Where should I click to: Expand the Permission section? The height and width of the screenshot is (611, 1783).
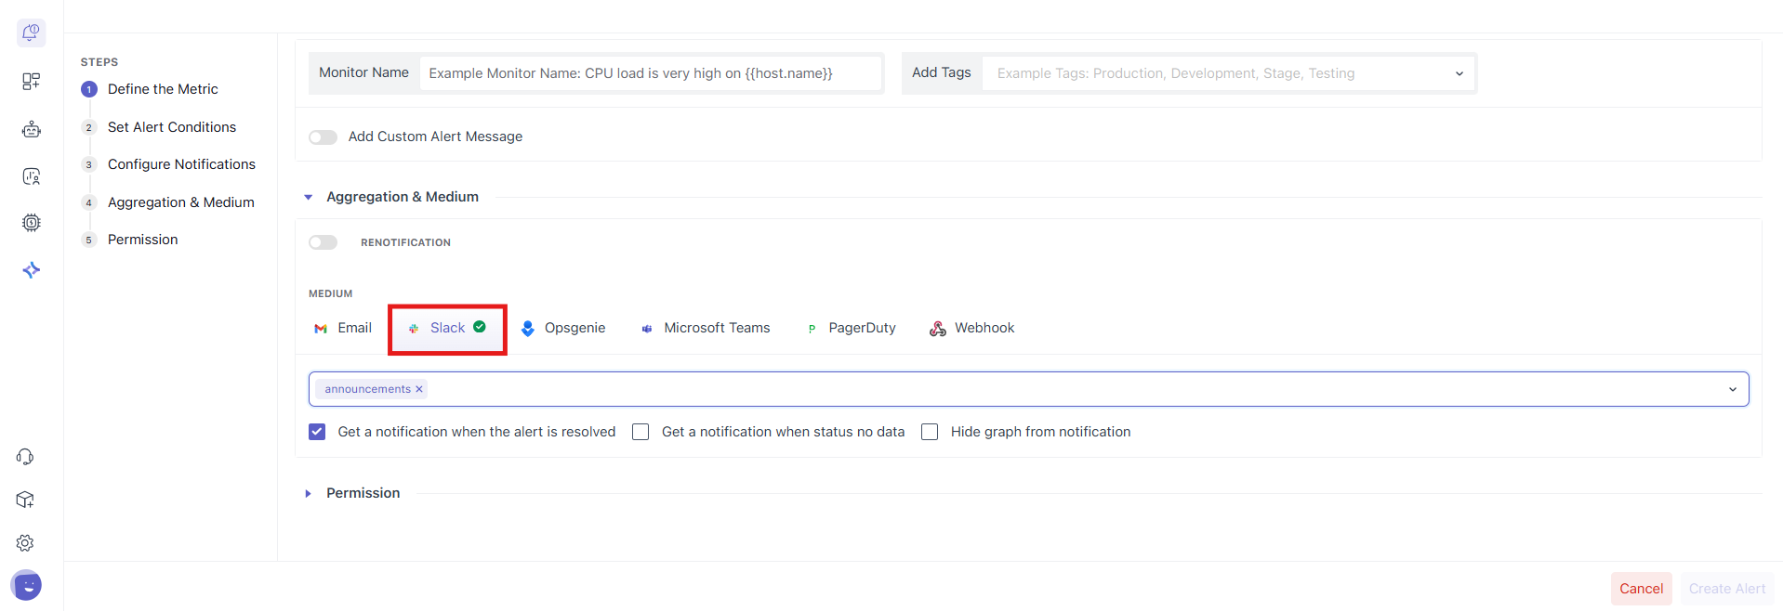point(363,493)
